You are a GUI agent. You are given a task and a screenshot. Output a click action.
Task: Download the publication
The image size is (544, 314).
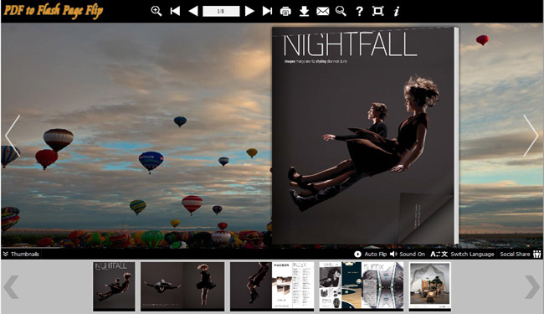(305, 11)
